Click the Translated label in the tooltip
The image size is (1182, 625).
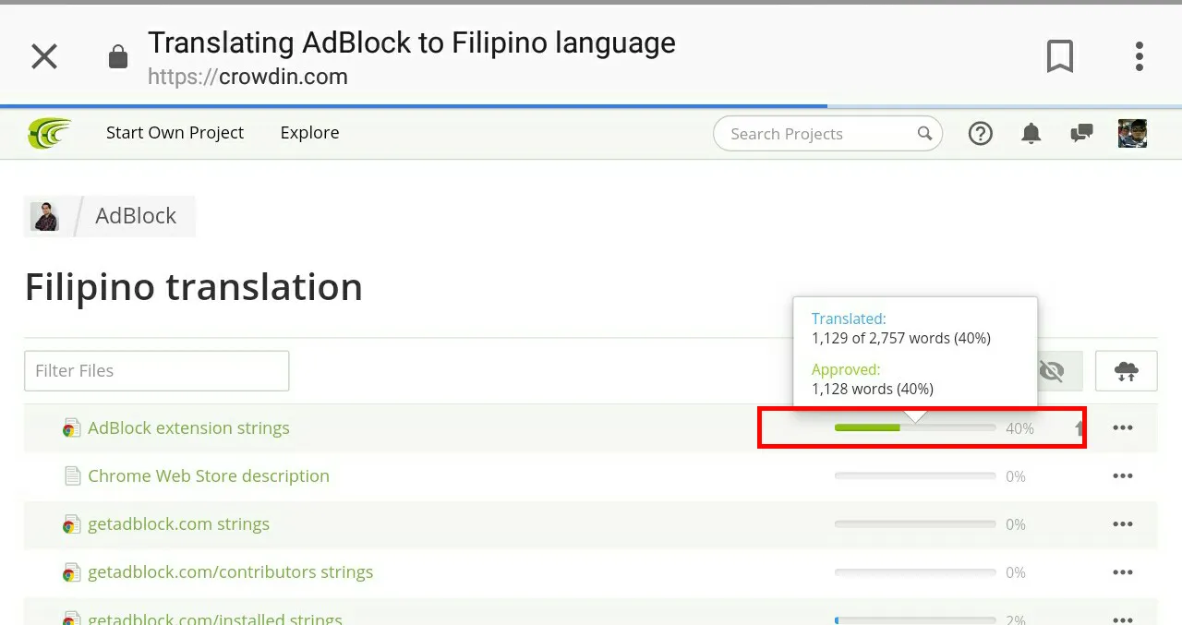[849, 319]
